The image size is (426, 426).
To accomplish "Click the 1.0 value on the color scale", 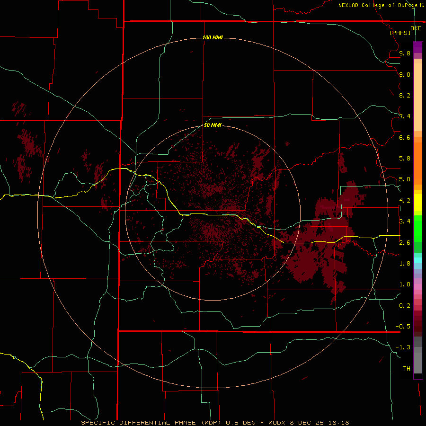I will [405, 284].
